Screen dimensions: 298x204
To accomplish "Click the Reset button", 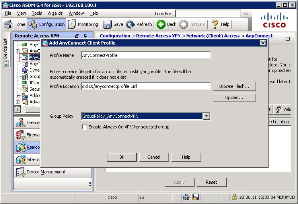I will click(x=212, y=182).
